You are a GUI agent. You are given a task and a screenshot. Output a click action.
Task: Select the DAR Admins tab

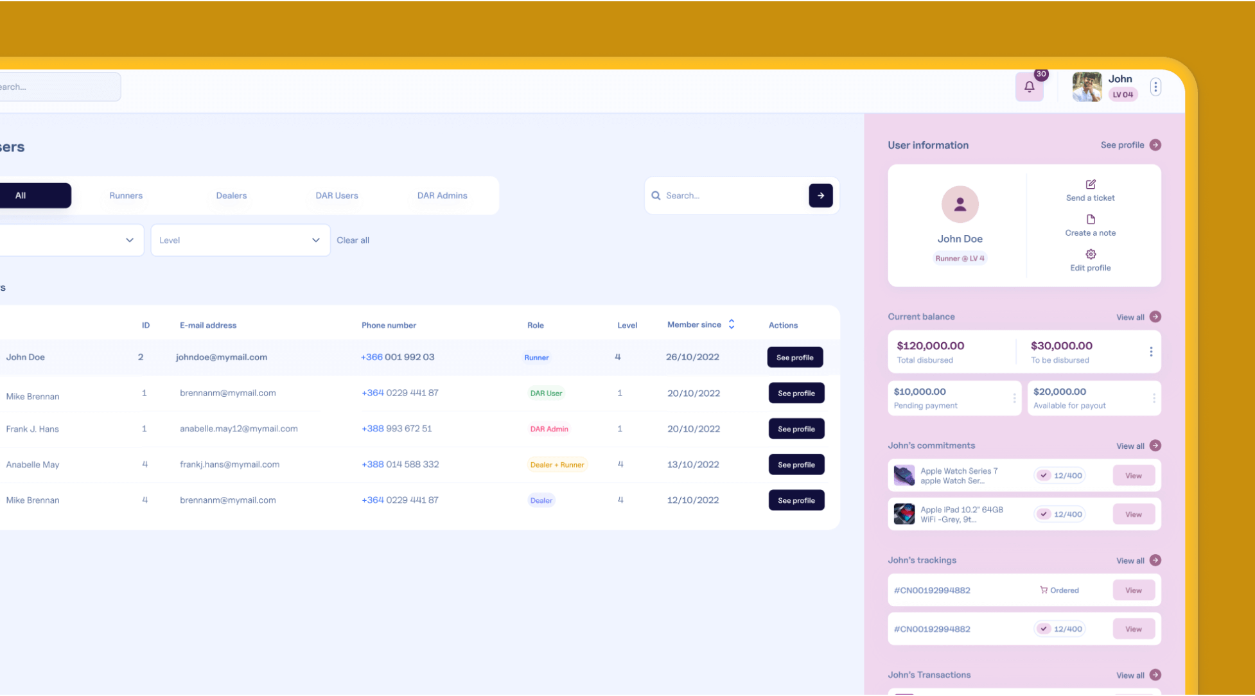[x=442, y=195]
